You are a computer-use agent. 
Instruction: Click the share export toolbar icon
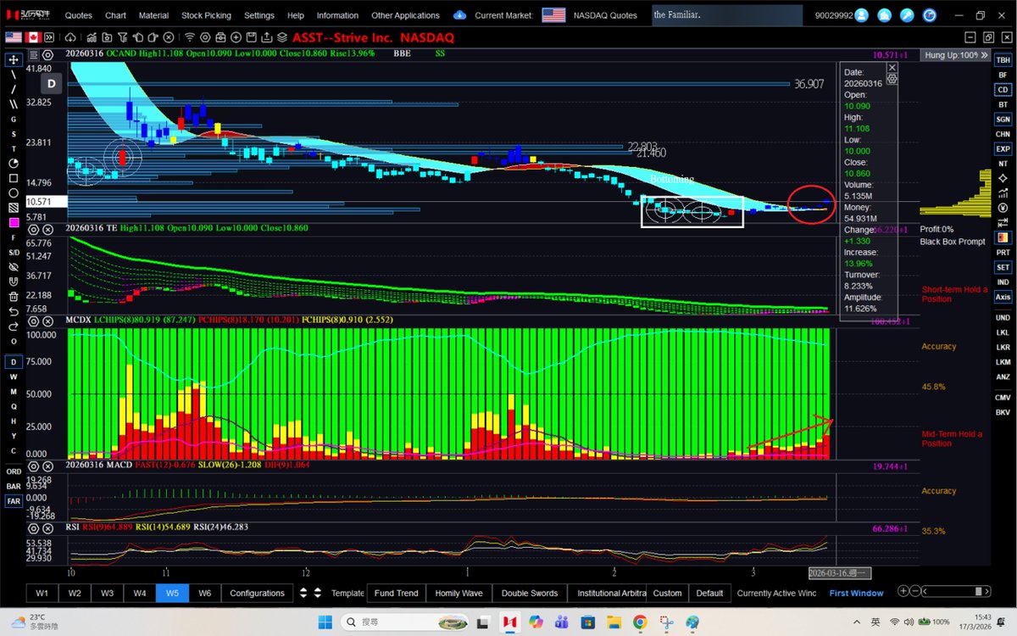[266, 37]
